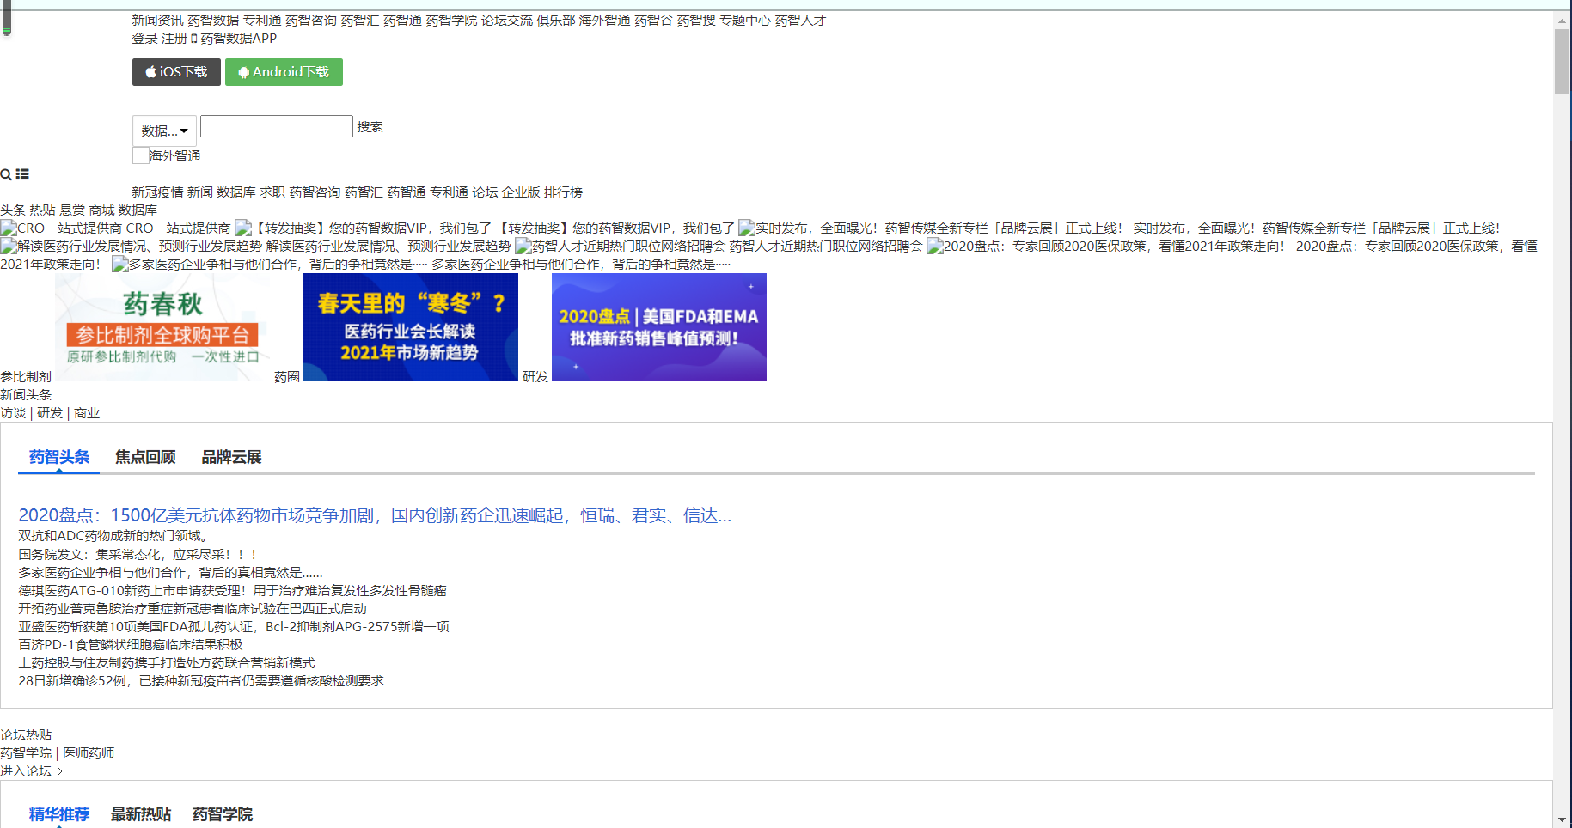This screenshot has height=828, width=1572.
Task: Open article 百济PD-1食管鳞状细胞癌临床结果积极
Action: pos(131,645)
